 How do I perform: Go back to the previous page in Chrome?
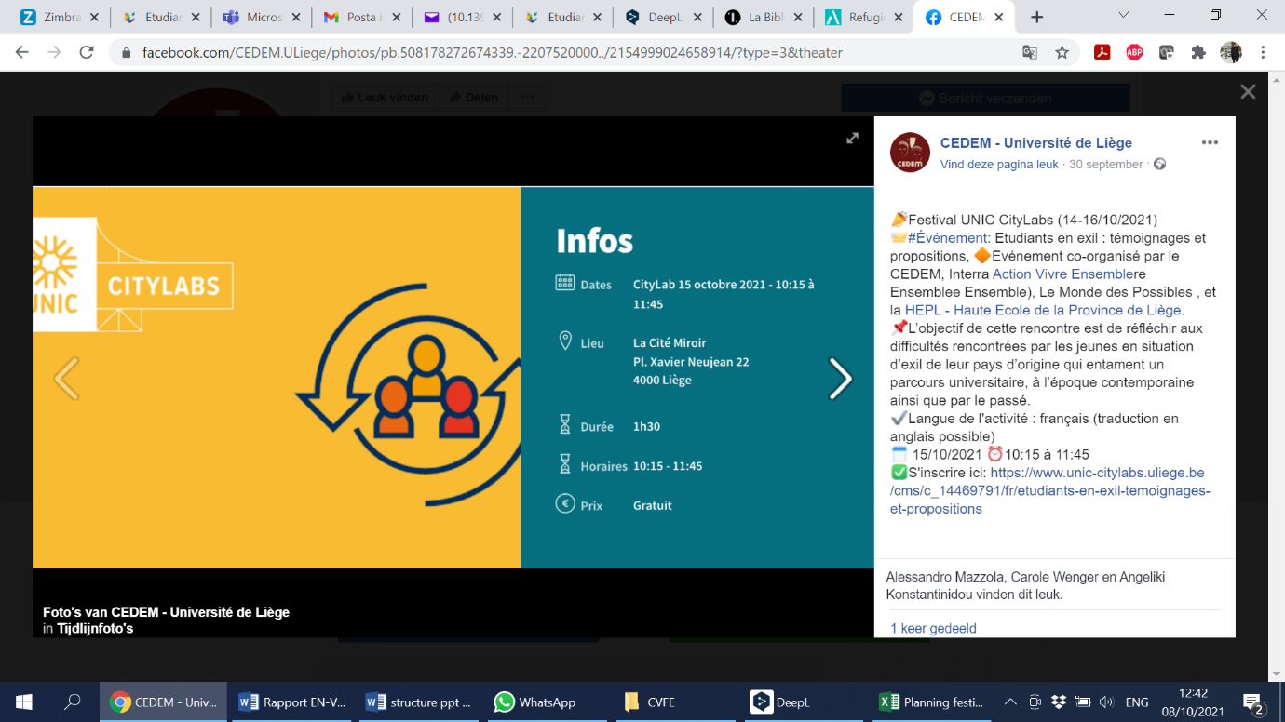[x=21, y=53]
